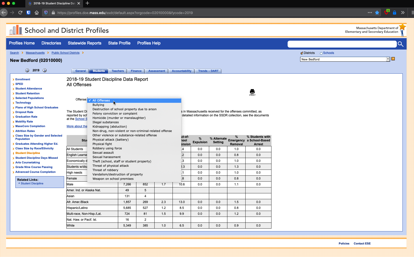Image resolution: width=414 pixels, height=257 pixels.
Task: Open a new browser tab
Action: click(87, 3)
